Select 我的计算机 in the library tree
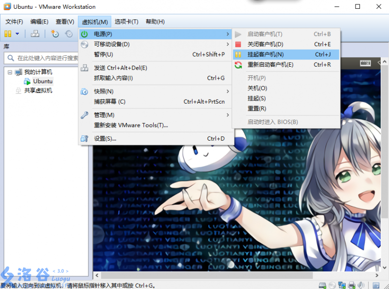Screen dimensions: 389x289 (38, 72)
